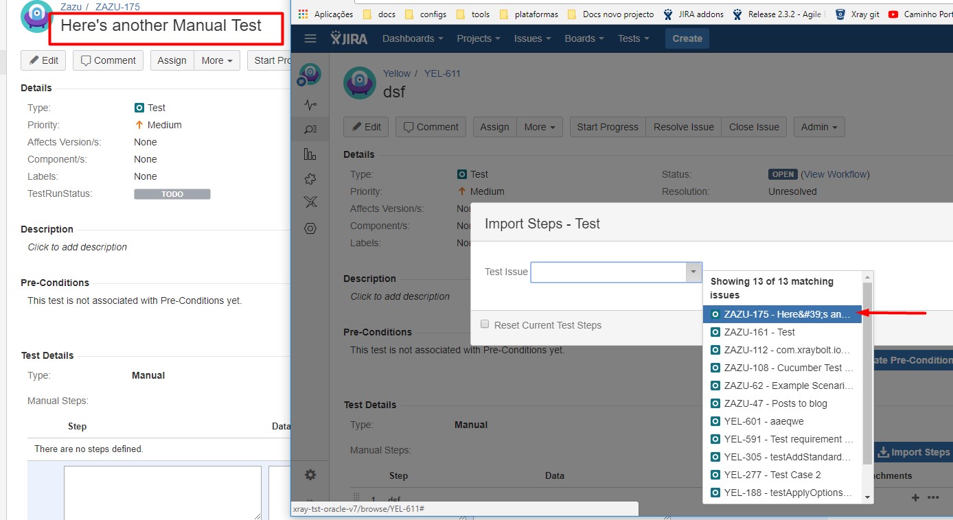Open the Xray X-shaped sidebar icon
The image size is (953, 520).
tap(310, 202)
